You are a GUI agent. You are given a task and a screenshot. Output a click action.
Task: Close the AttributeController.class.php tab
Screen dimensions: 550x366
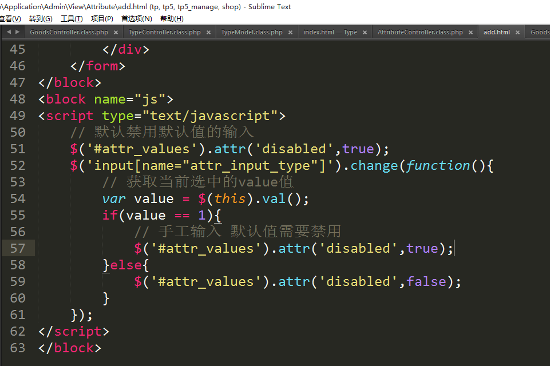[470, 33]
